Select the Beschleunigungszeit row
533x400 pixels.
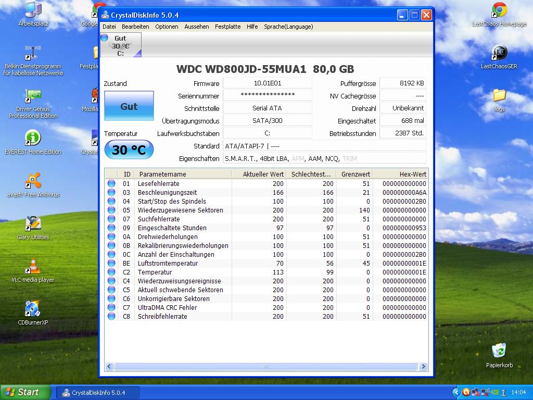(266, 193)
